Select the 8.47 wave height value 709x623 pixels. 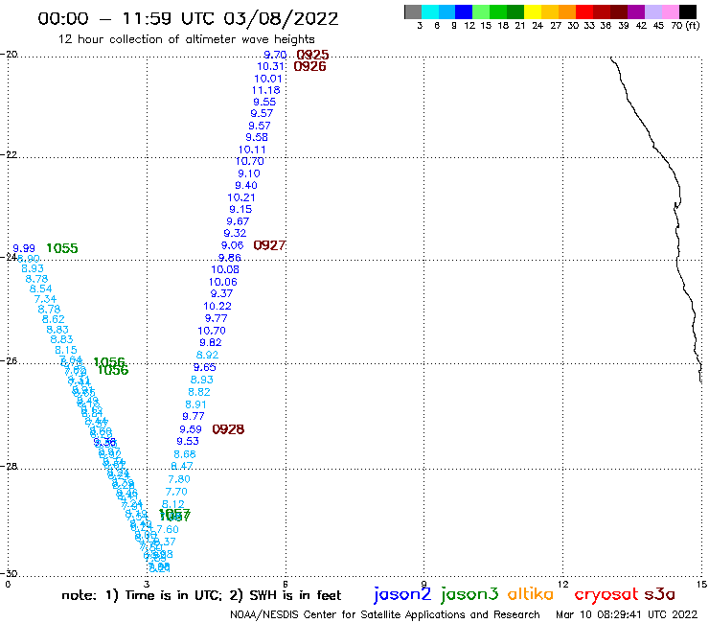(182, 466)
